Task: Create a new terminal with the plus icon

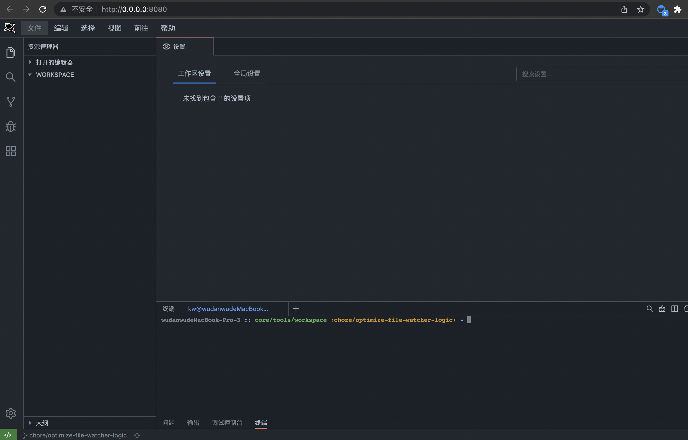Action: click(296, 309)
